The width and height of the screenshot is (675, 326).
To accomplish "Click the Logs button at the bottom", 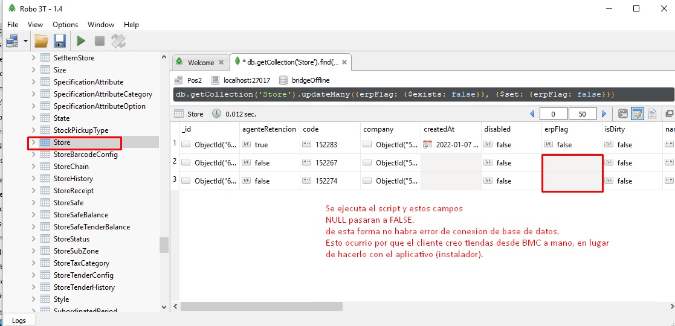I will tap(19, 321).
